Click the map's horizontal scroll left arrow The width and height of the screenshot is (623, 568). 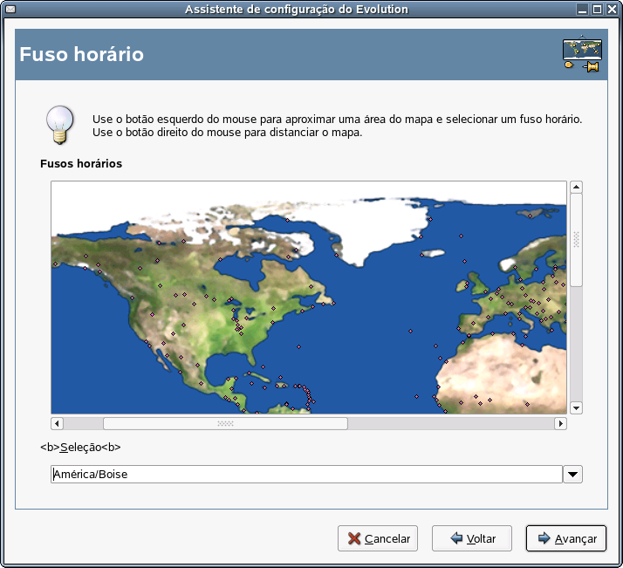click(57, 423)
